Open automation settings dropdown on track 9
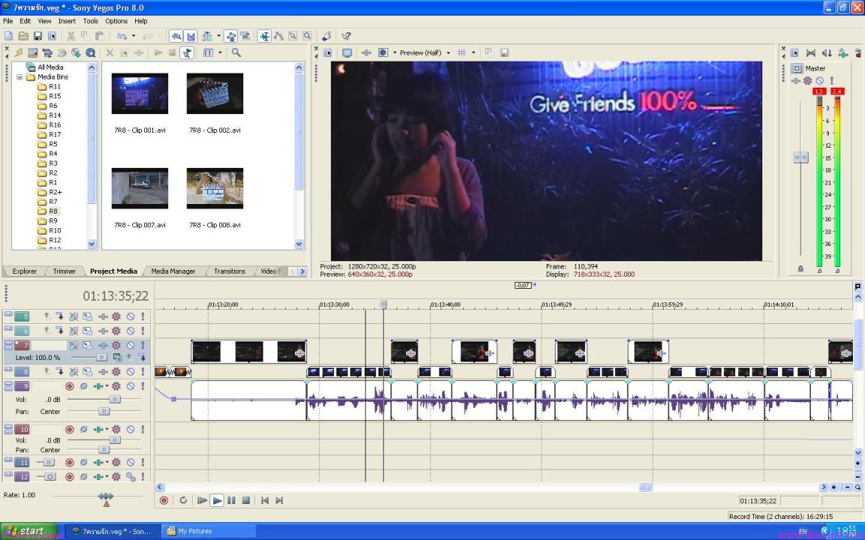This screenshot has width=865, height=540. click(x=107, y=386)
